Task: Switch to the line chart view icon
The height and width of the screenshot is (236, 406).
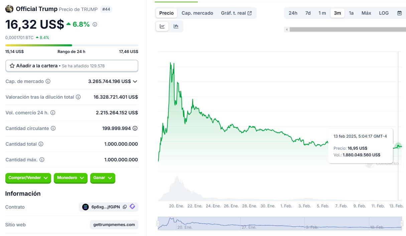Action: click(162, 26)
